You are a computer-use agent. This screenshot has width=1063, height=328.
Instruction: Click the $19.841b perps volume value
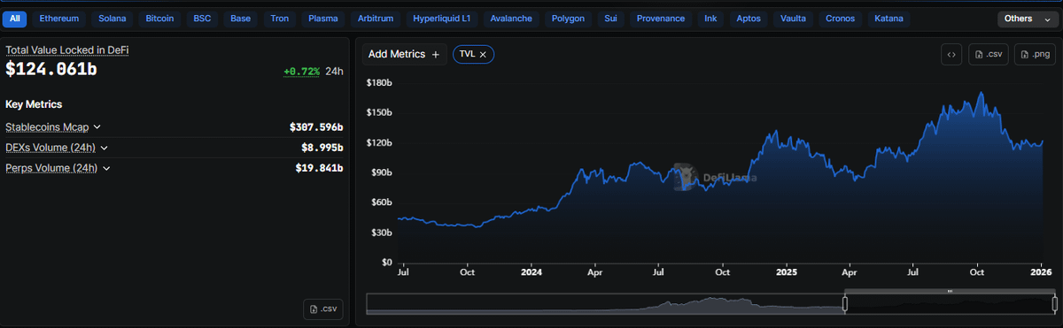tap(320, 168)
